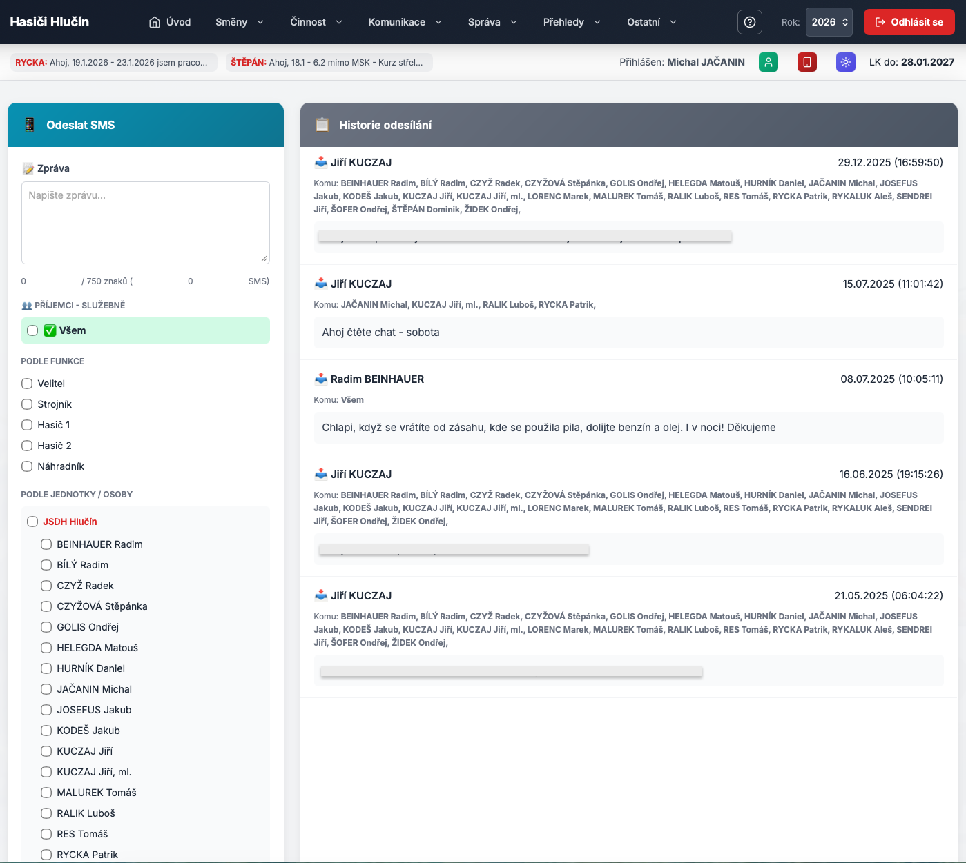Click the phone icon in Odeslat SMS header

click(x=30, y=125)
